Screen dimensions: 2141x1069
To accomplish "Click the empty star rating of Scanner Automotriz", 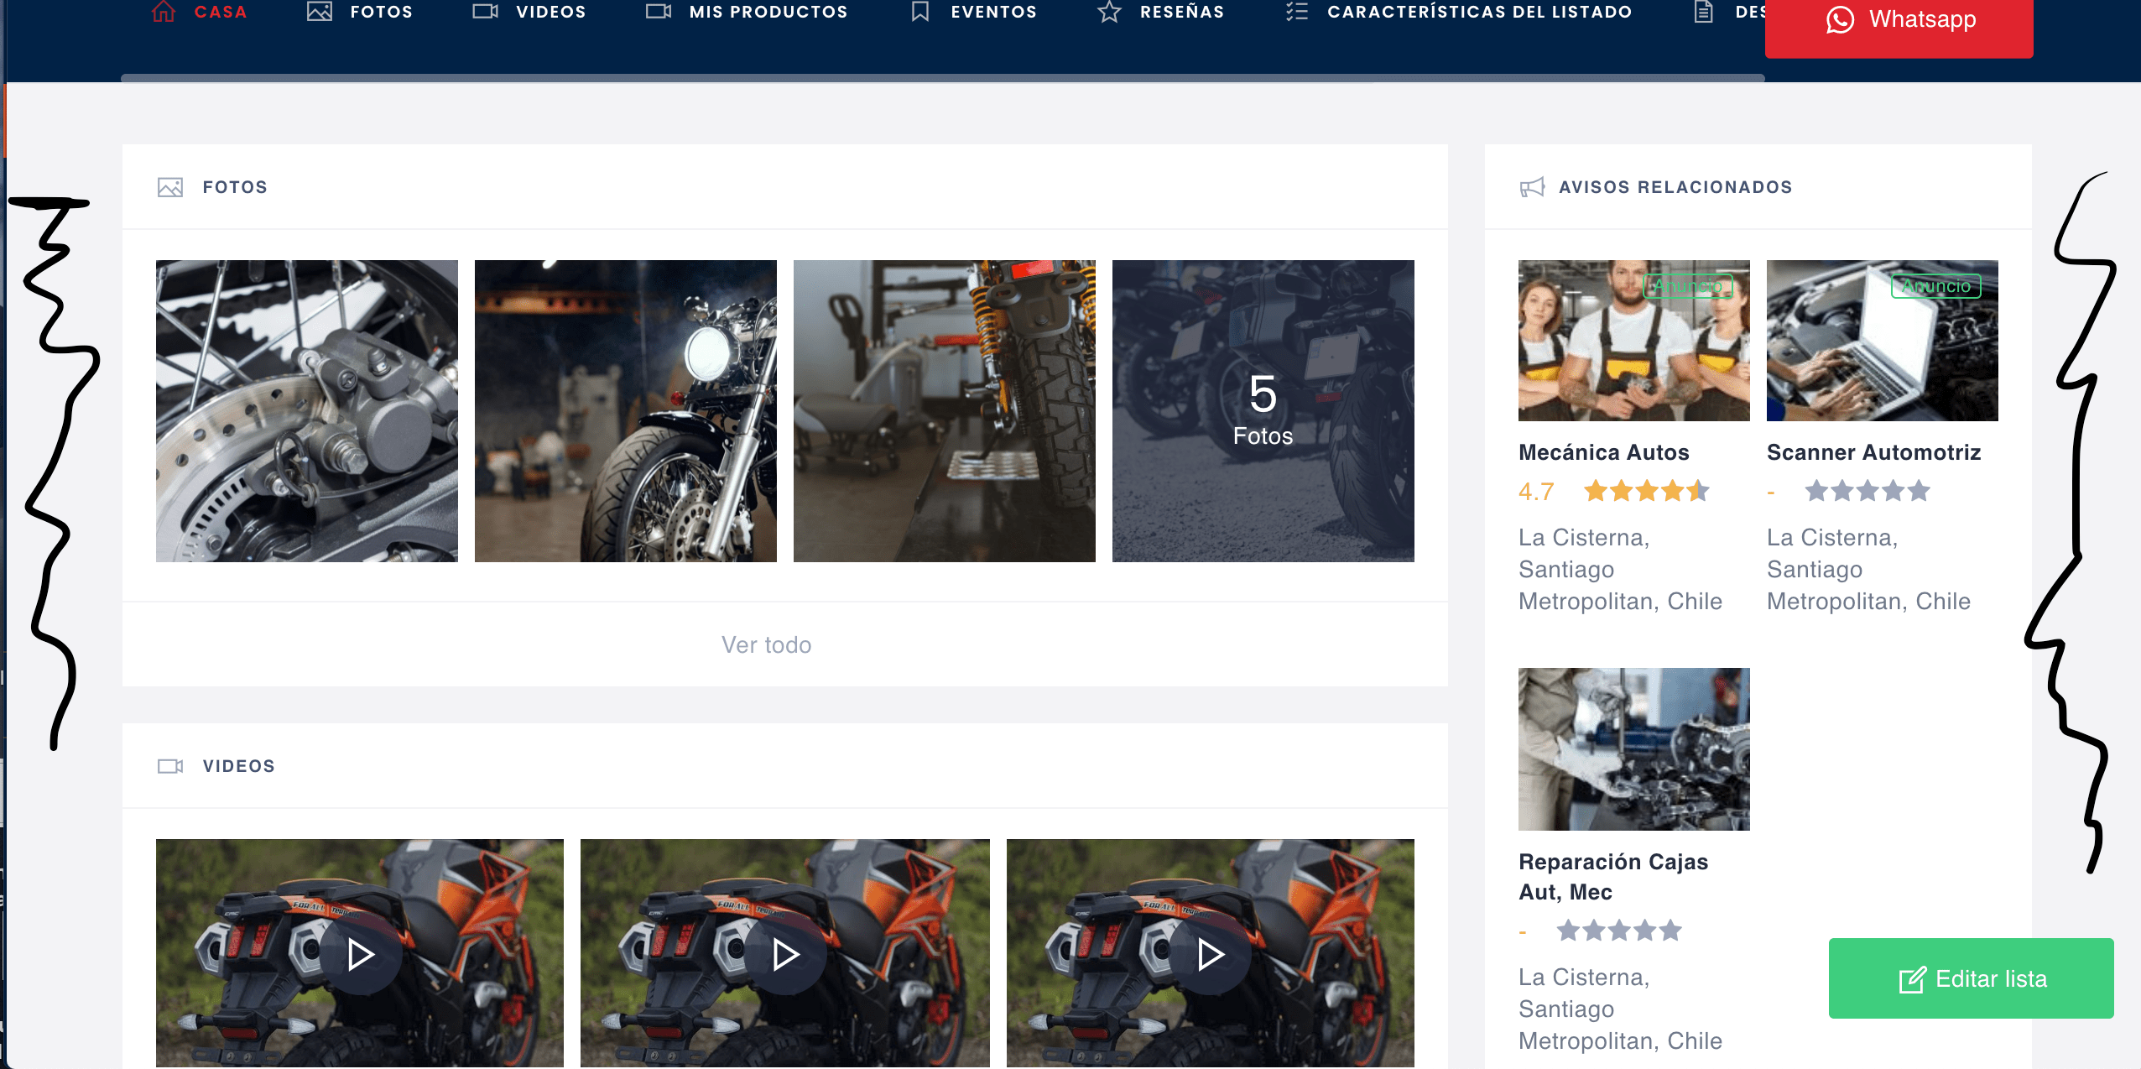I will click(1868, 491).
